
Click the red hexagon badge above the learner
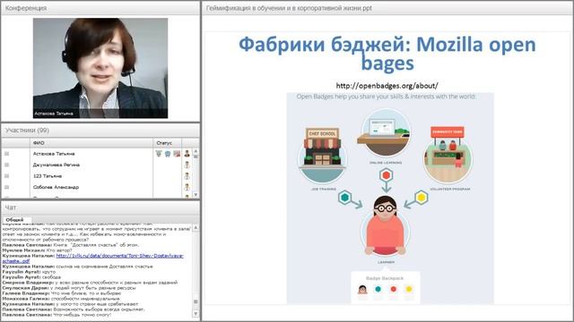(386, 175)
